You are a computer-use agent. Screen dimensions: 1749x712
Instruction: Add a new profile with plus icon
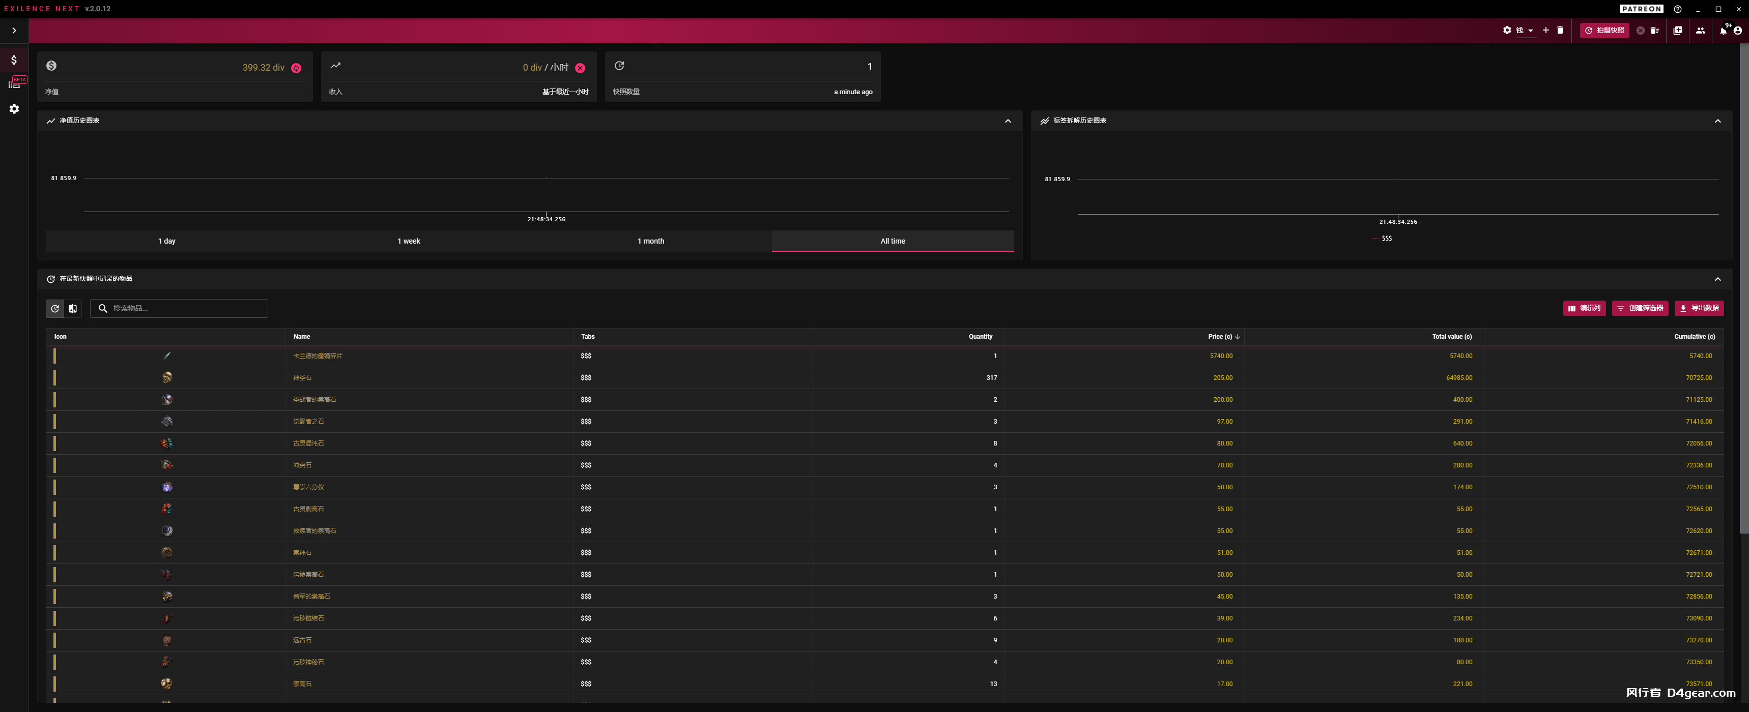(x=1546, y=30)
